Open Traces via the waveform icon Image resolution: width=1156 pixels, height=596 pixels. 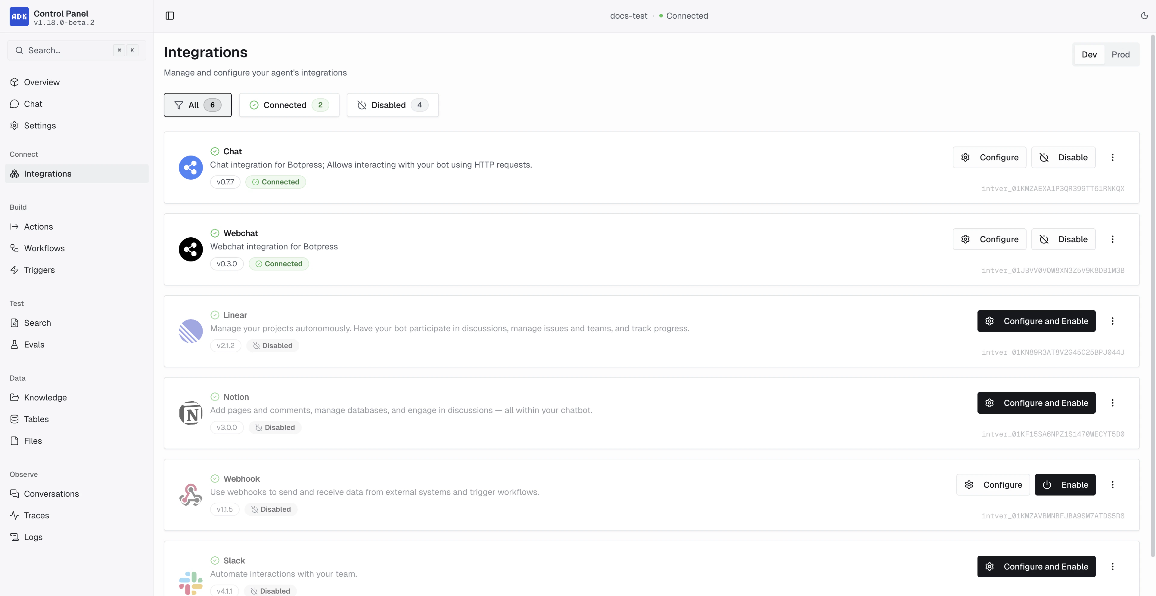[x=14, y=515]
